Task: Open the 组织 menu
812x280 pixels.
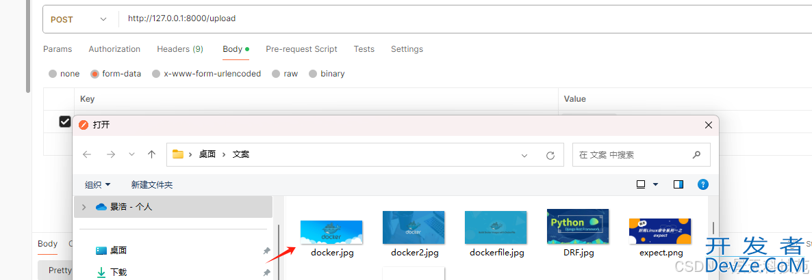Action: pos(98,184)
